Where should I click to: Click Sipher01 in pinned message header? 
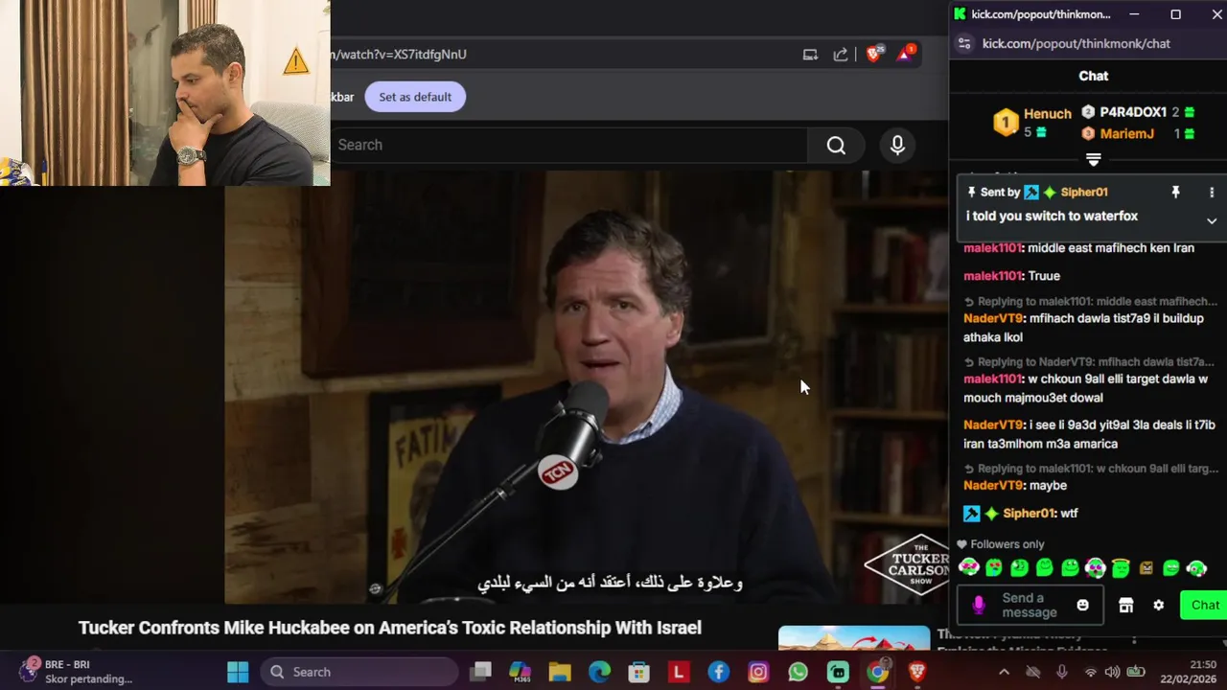[x=1084, y=193]
